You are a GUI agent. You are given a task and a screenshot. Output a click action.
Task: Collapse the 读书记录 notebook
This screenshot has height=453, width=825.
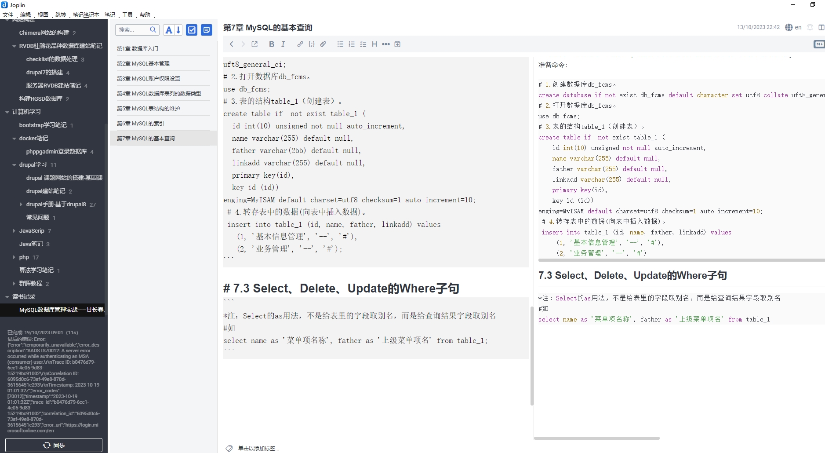pyautogui.click(x=7, y=296)
